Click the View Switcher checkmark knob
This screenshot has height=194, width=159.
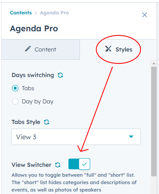tap(84, 164)
